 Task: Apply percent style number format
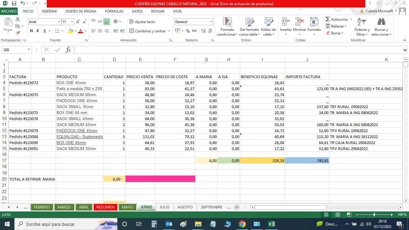(x=188, y=31)
